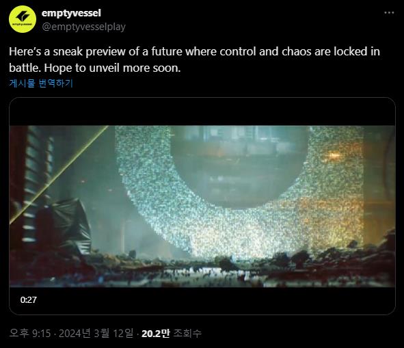Screen dimensions: 404x348
Task: Select the tweet text starting "Here's a sneak preview"
Action: tap(195, 59)
